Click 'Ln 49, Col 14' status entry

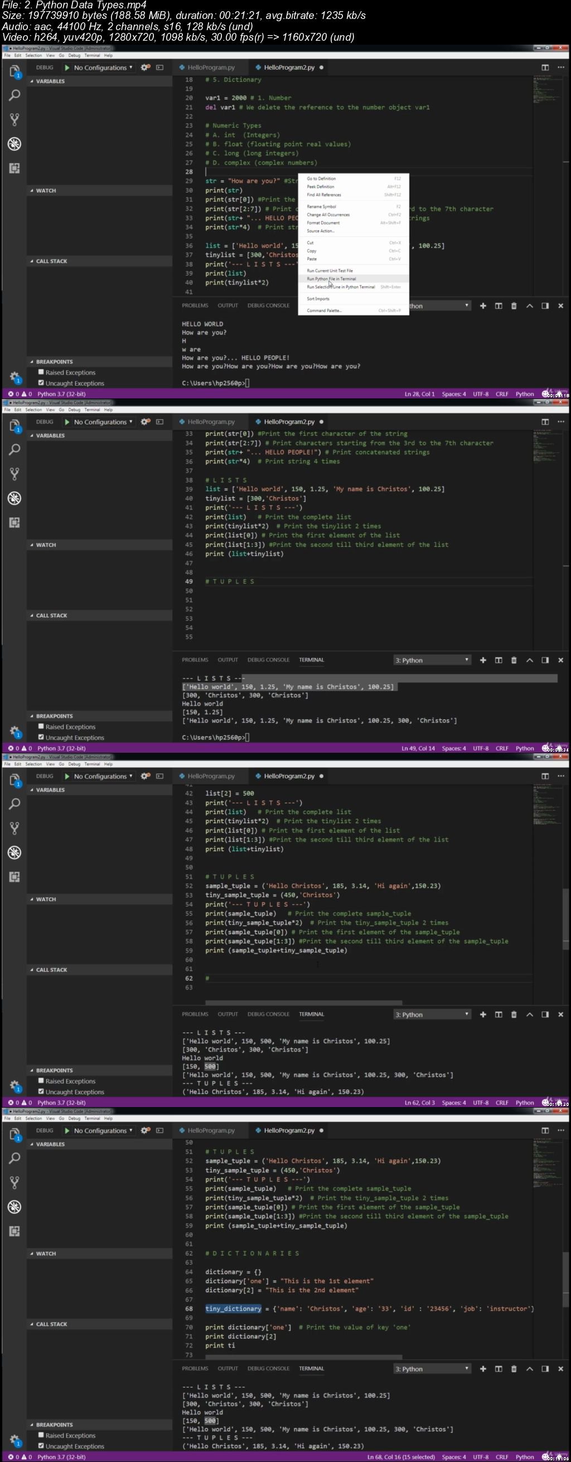pos(418,748)
